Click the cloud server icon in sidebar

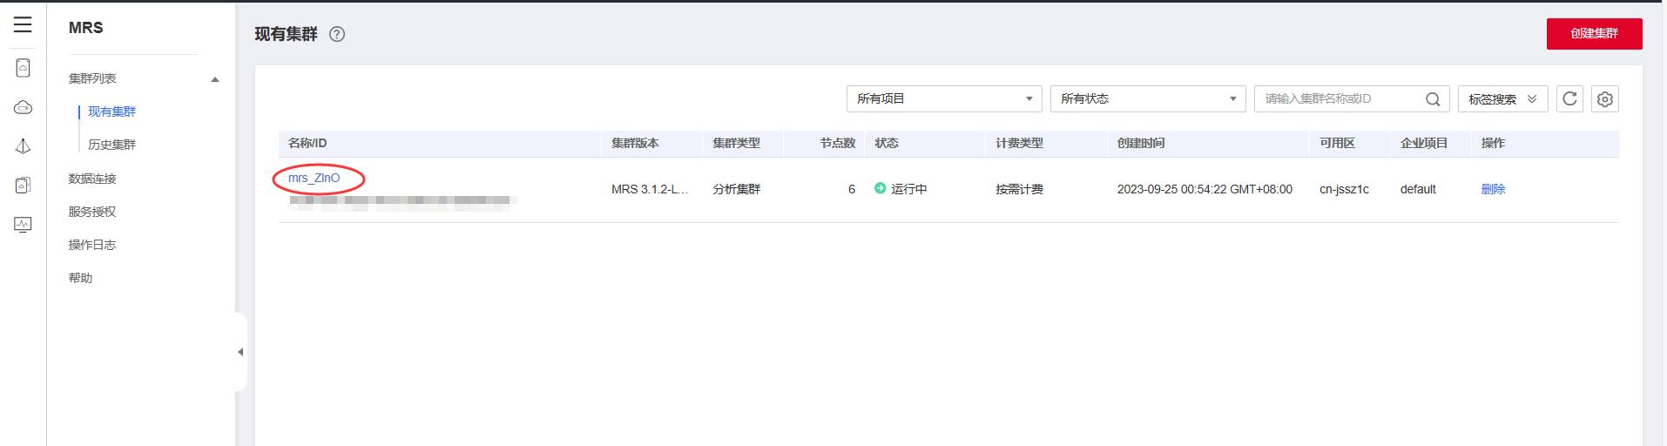pos(24,68)
